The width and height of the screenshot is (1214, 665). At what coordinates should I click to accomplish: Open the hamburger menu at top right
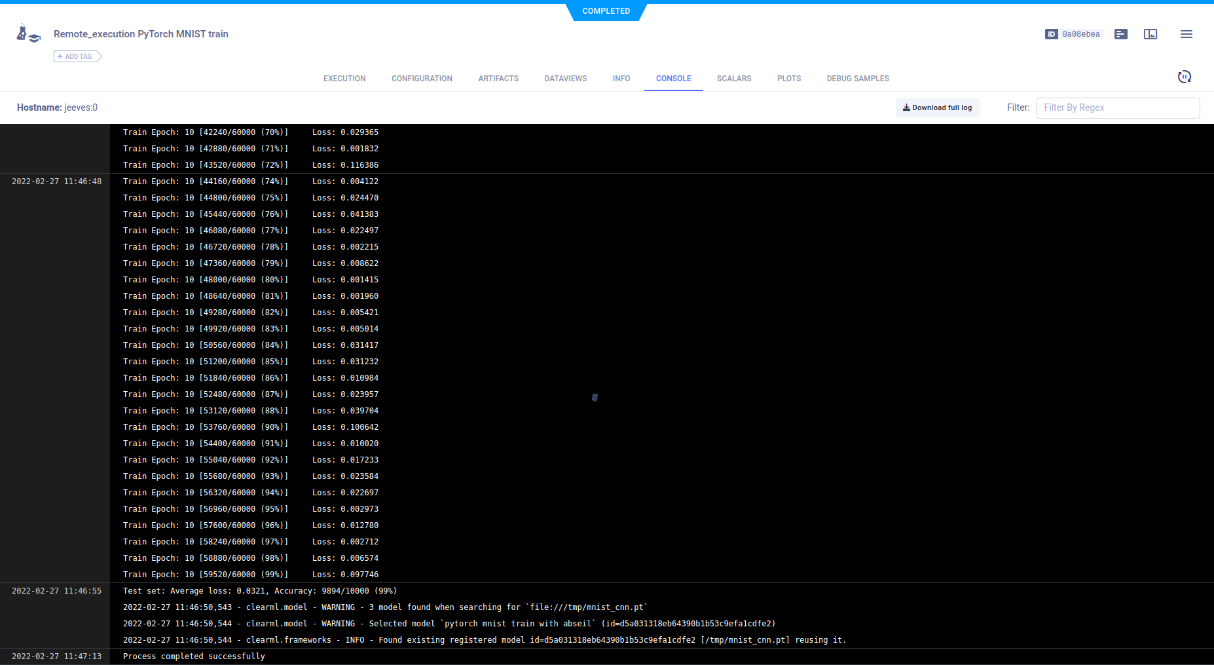point(1186,34)
